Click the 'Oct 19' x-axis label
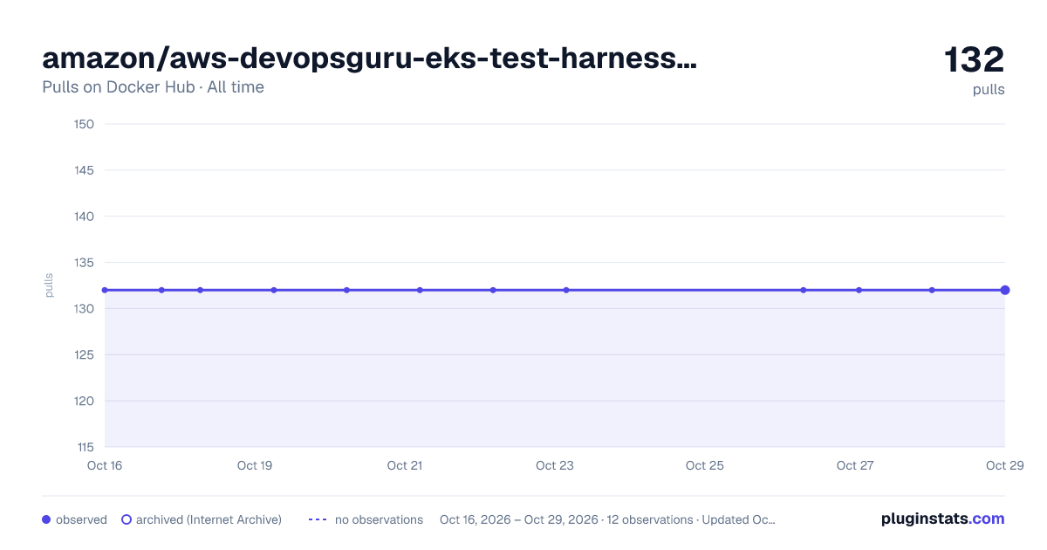 (255, 465)
